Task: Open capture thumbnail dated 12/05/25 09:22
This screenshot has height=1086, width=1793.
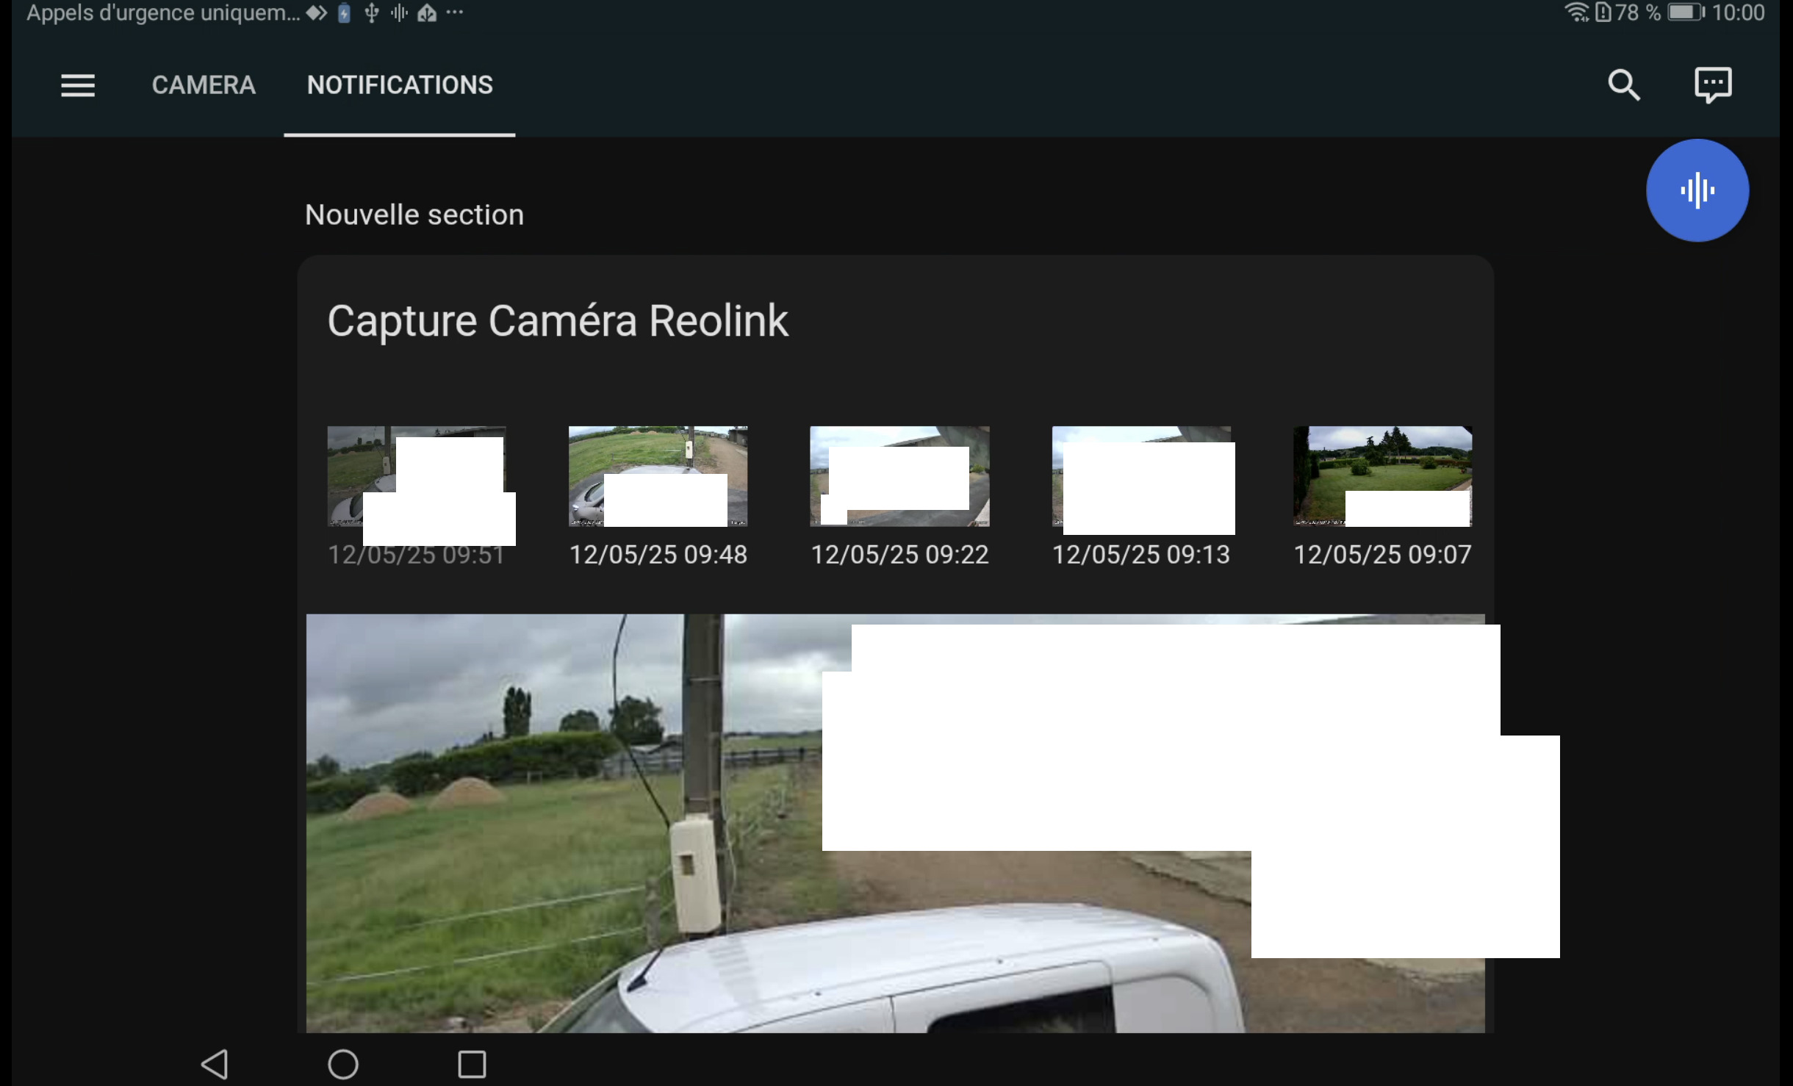Action: pos(899,476)
